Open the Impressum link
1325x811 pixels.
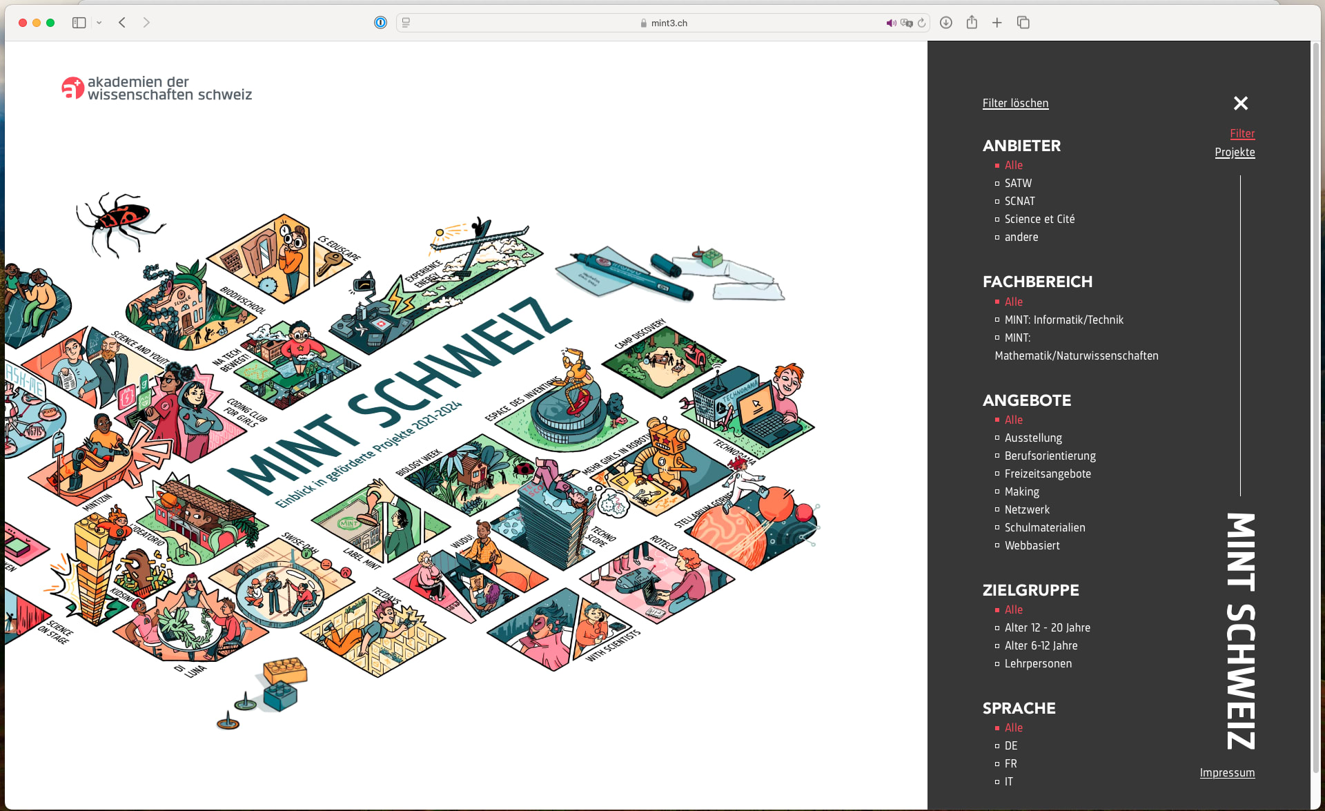[x=1227, y=772]
